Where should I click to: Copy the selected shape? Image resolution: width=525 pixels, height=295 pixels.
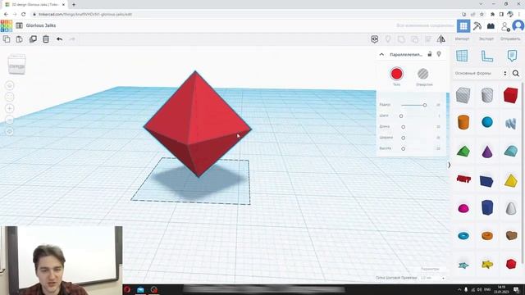pos(7,39)
